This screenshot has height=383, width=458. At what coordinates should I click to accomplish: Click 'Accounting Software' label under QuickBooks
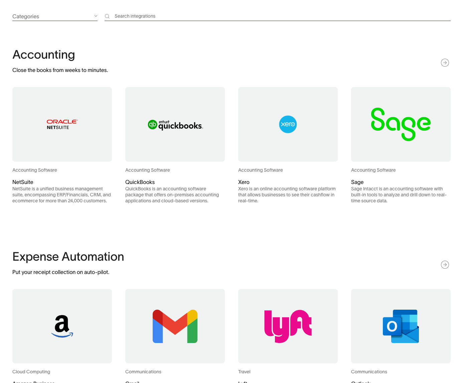tap(147, 170)
